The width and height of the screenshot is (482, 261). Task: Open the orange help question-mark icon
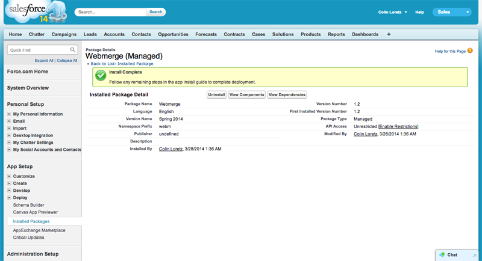coord(470,51)
